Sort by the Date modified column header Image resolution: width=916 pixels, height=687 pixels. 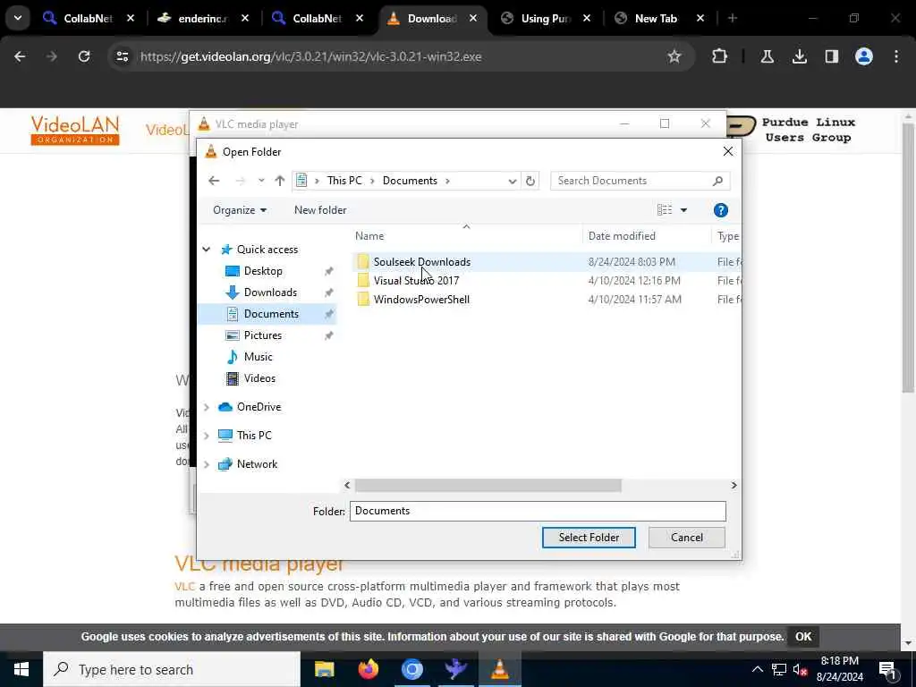pos(622,236)
